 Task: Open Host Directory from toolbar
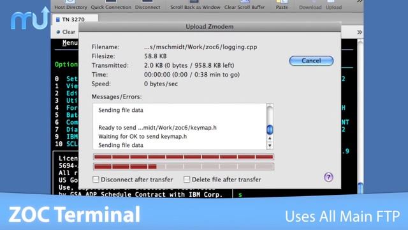71,5
